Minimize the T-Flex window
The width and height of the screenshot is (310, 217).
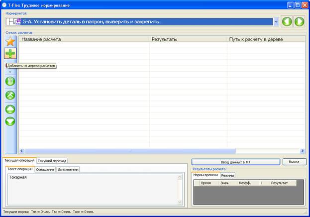coord(291,5)
